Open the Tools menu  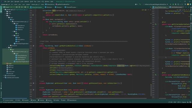pyautogui.click(x=39, y=1)
